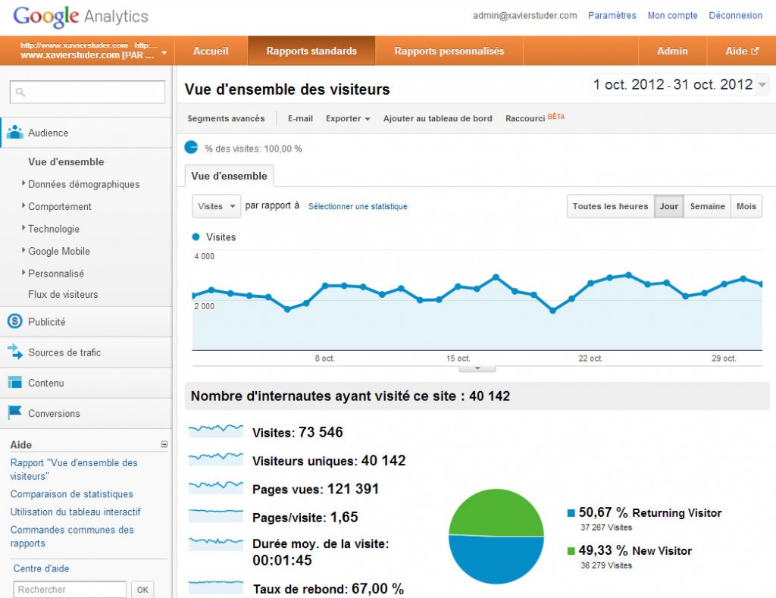Click the Rechercher help input
Viewport: 776px width, 598px height.
(70, 589)
